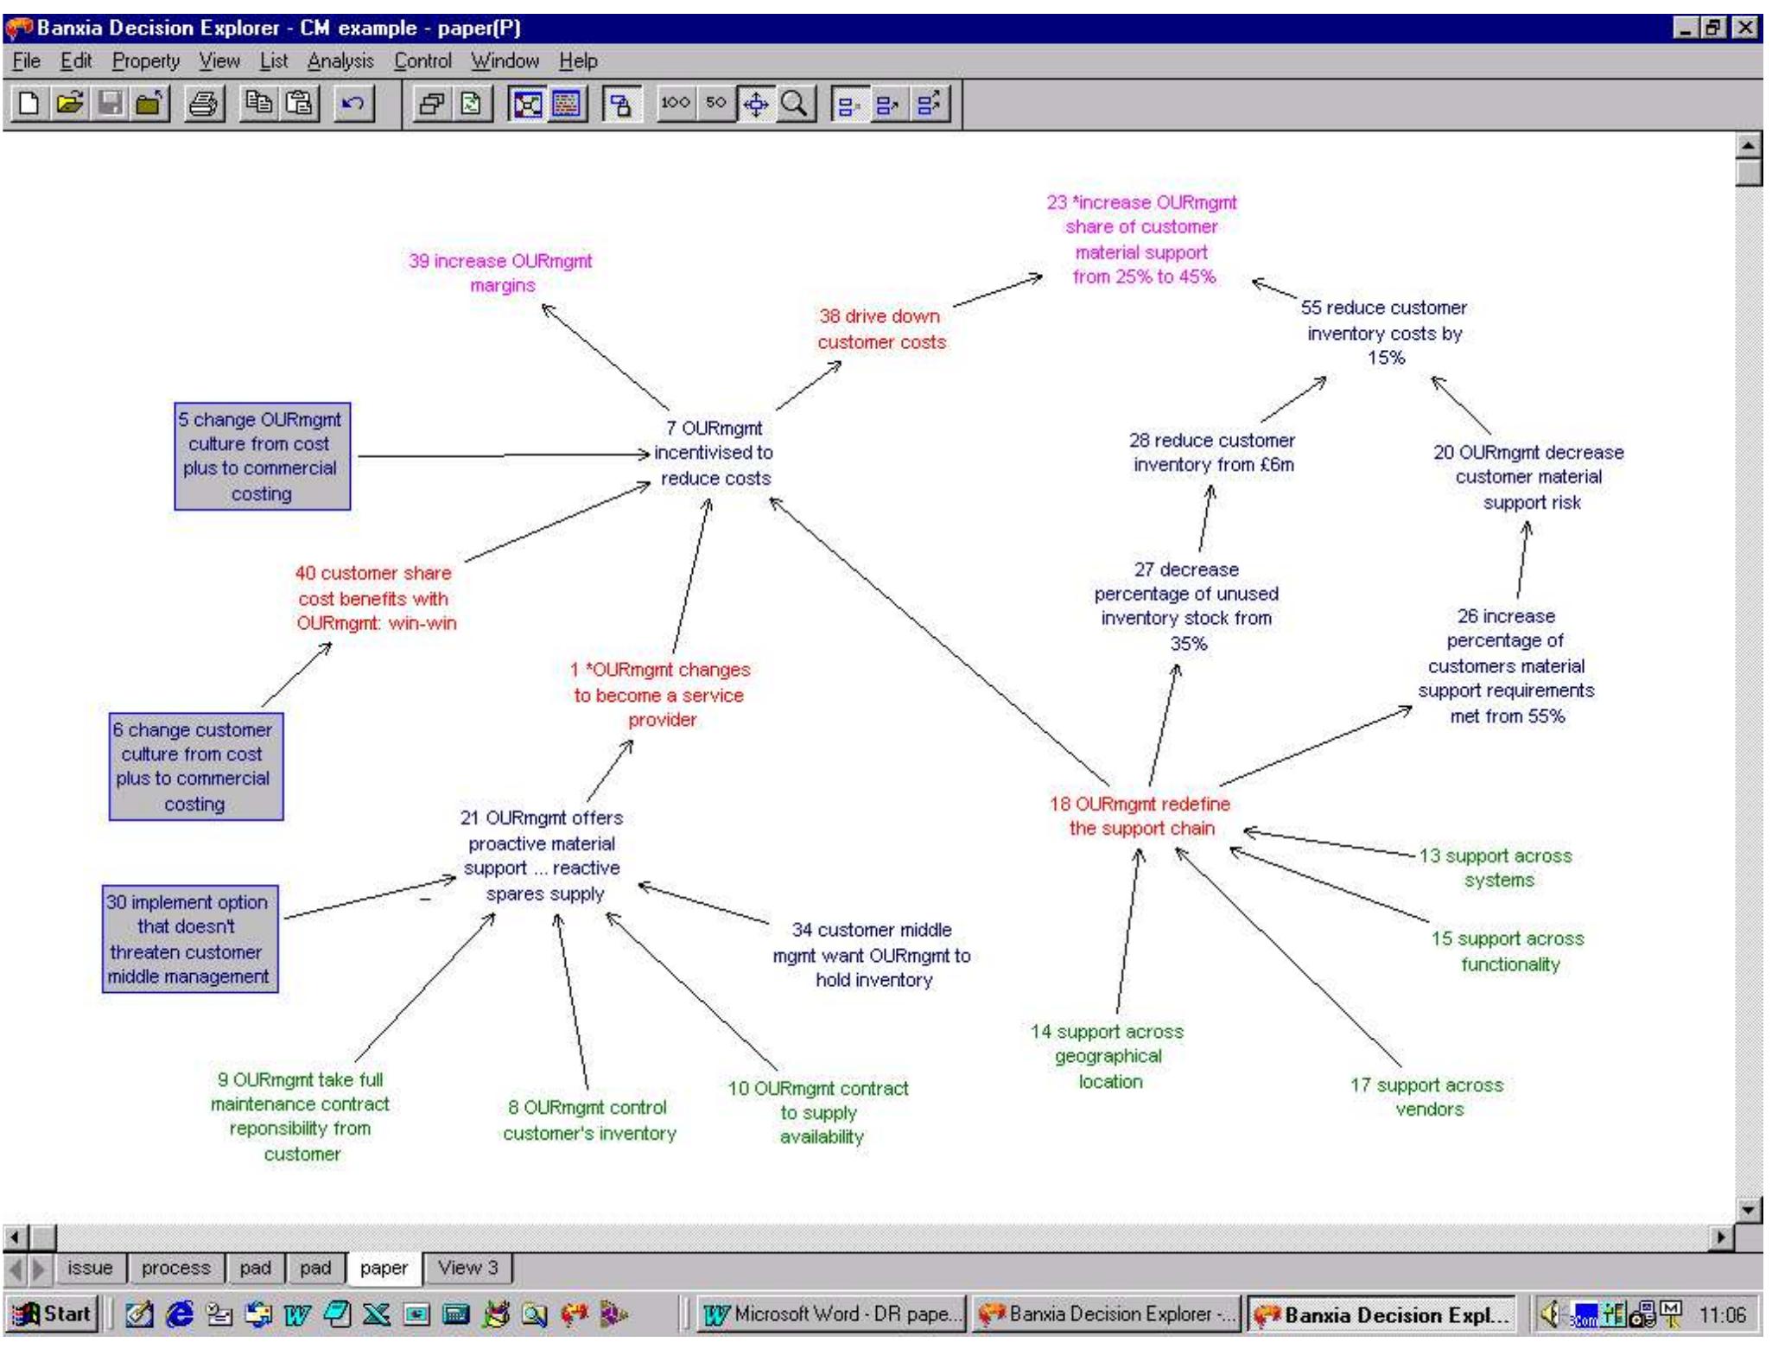The height and width of the screenshot is (1355, 1772).
Task: Open the List menu
Action: point(273,61)
